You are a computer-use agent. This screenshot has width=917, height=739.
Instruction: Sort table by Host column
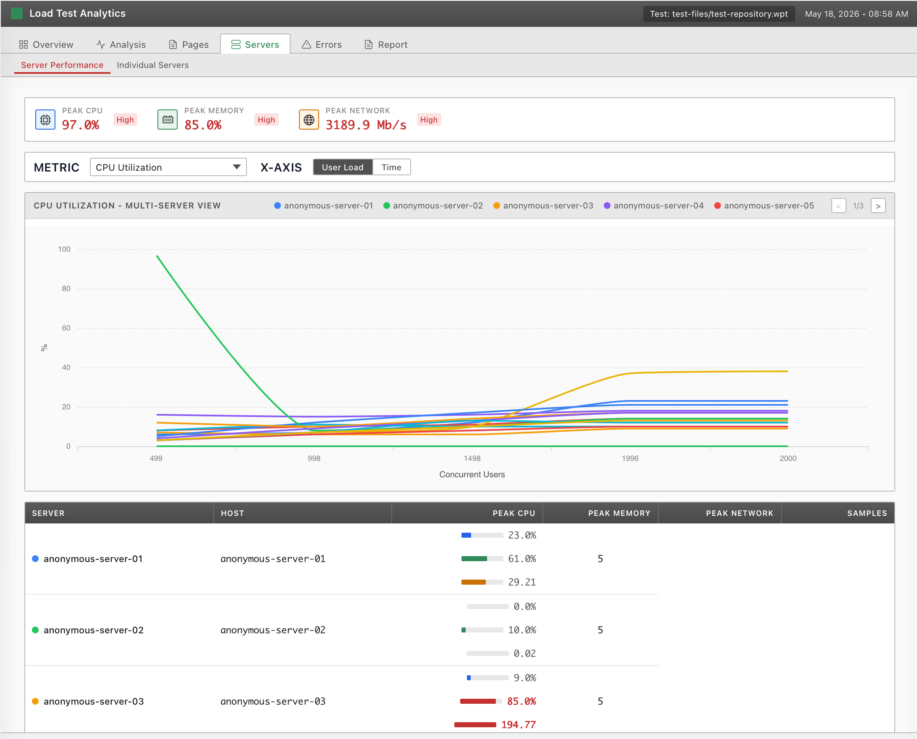click(x=303, y=513)
